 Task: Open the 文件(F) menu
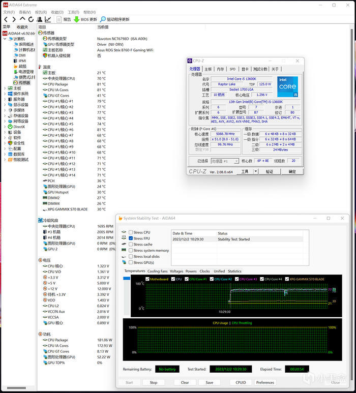pos(9,12)
